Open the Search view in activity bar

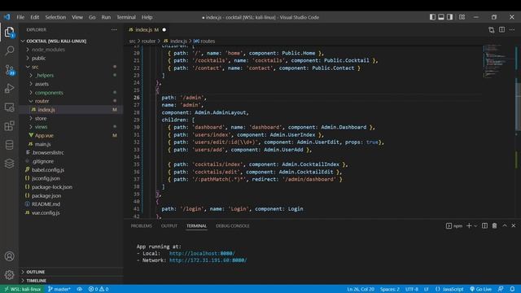tap(9, 50)
